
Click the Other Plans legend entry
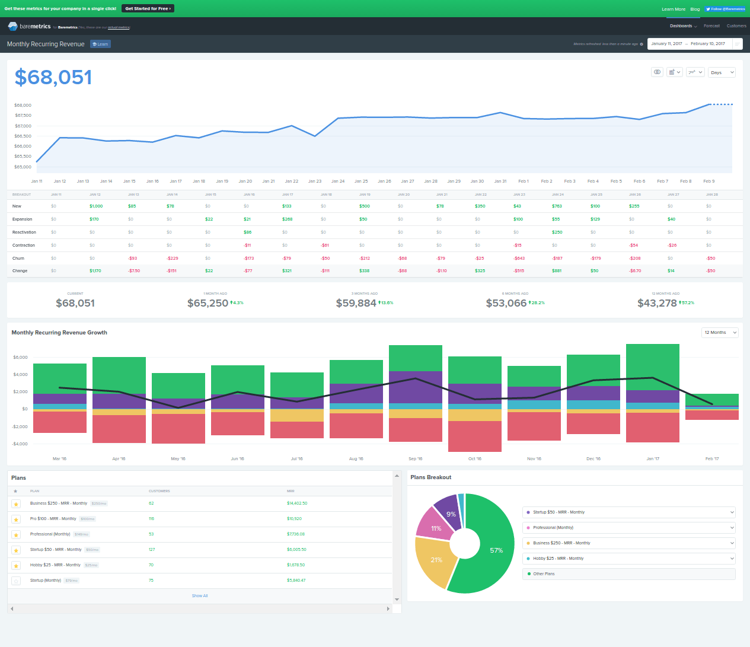[629, 574]
